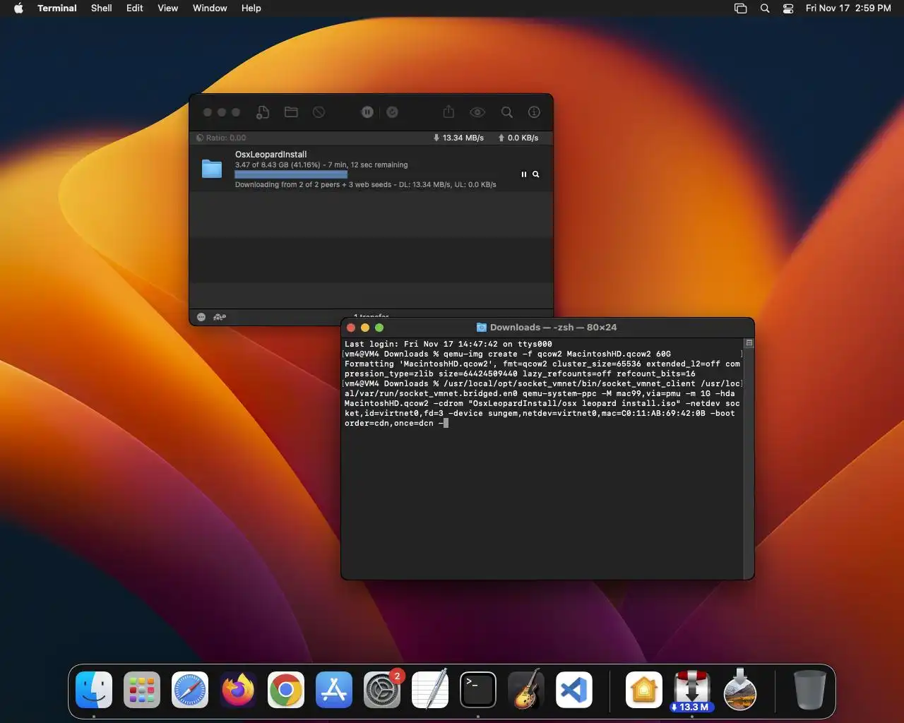Reveal OsxLeopardInstall in Finder via magnifier

[536, 174]
